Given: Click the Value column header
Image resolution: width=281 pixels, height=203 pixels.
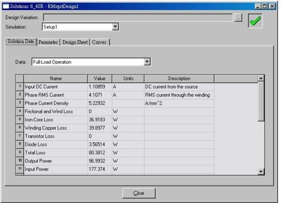Looking at the screenshot, I should click(100, 78).
